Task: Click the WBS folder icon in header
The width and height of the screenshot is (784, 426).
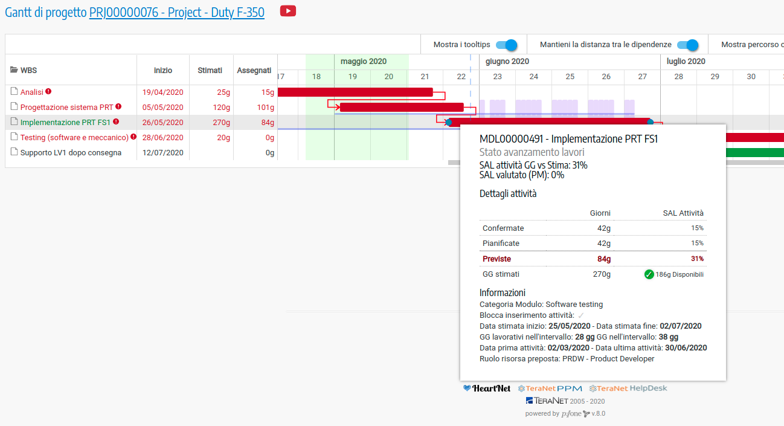Action: pos(14,70)
